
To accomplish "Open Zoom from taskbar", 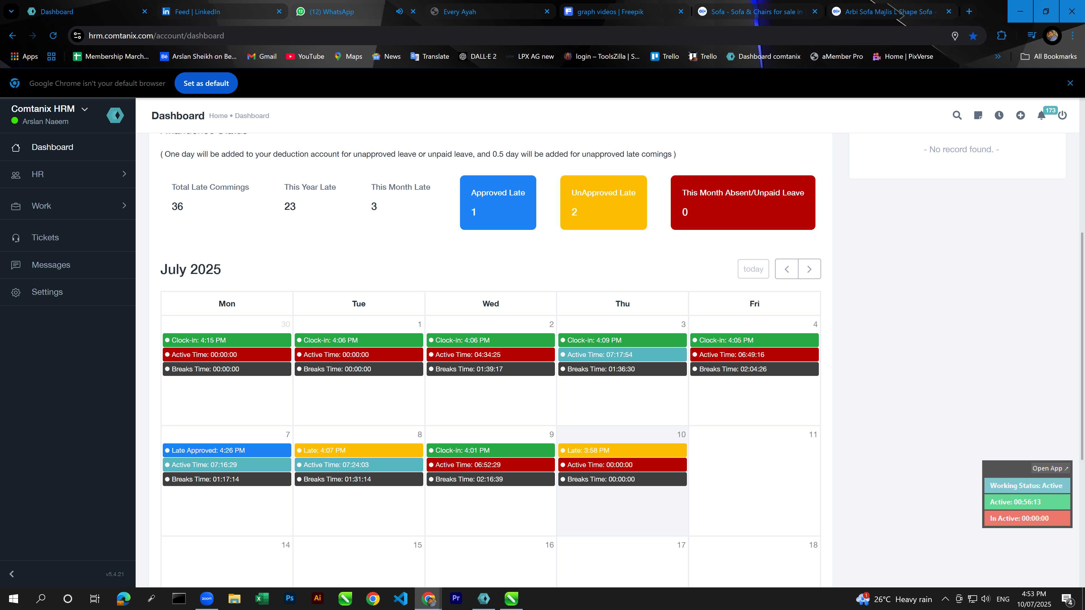I will click(206, 598).
